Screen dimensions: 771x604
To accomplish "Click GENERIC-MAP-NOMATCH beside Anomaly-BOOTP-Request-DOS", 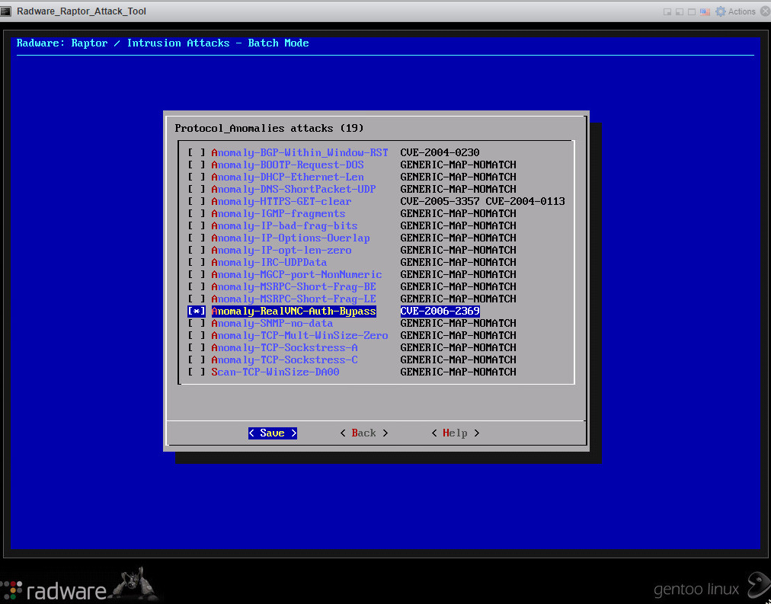I will coord(459,165).
